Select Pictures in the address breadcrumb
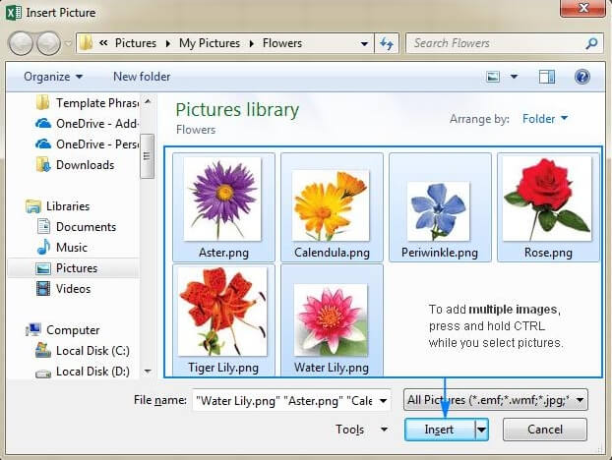Viewport: 612px width, 460px height. coord(136,43)
